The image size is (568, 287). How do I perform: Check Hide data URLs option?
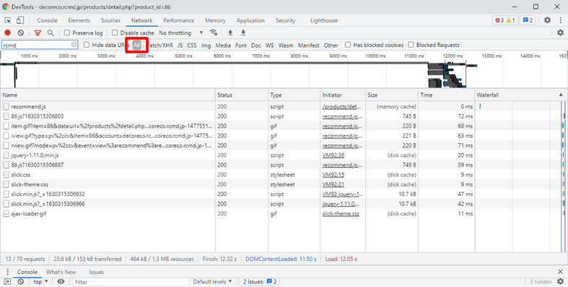click(x=87, y=45)
